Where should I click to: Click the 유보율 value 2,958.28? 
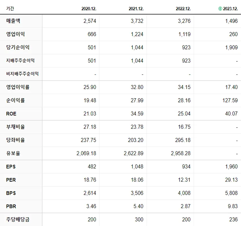click(181, 153)
